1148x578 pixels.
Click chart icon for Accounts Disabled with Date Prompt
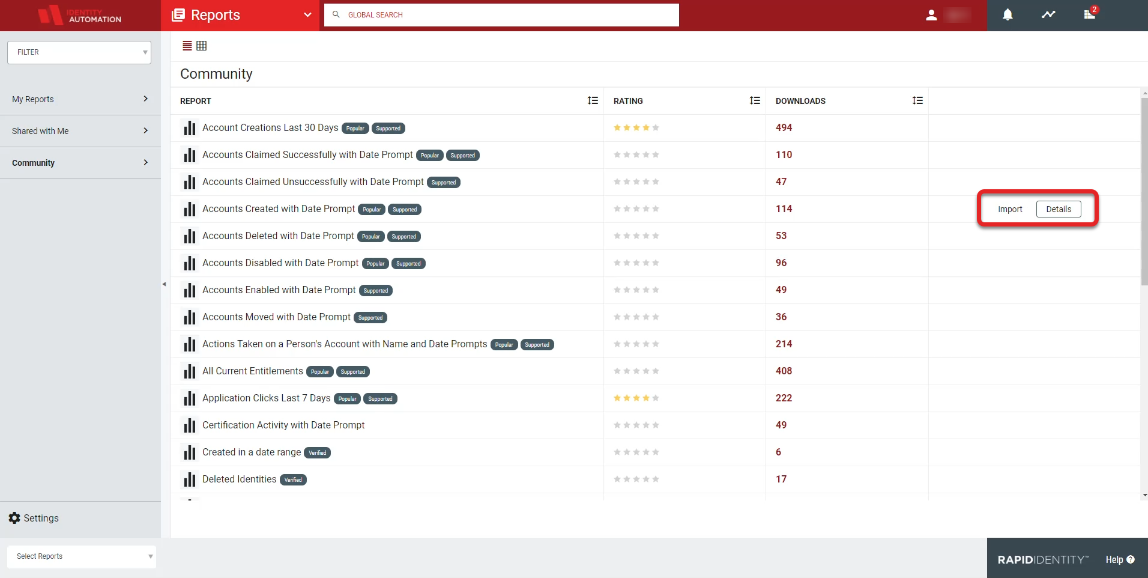(190, 263)
